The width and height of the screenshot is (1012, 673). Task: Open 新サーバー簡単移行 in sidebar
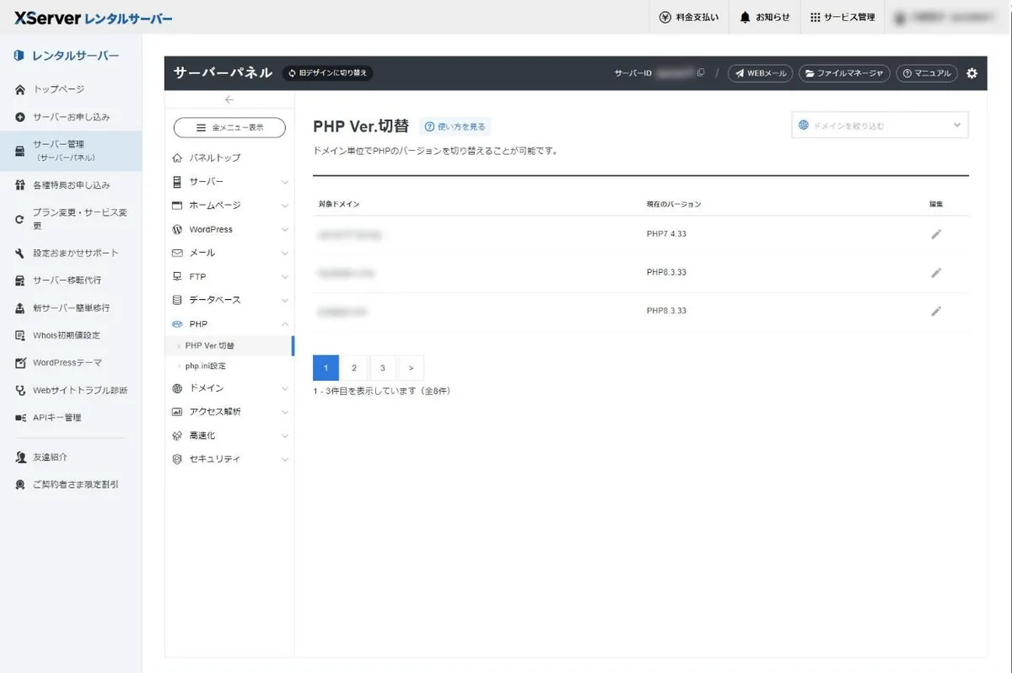click(x=71, y=307)
